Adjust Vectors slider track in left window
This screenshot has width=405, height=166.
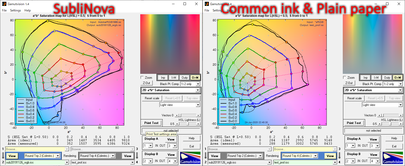pos(188,115)
